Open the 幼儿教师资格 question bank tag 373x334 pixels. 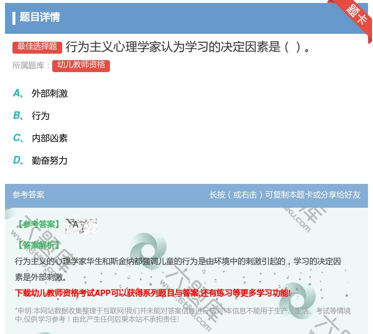(81, 66)
